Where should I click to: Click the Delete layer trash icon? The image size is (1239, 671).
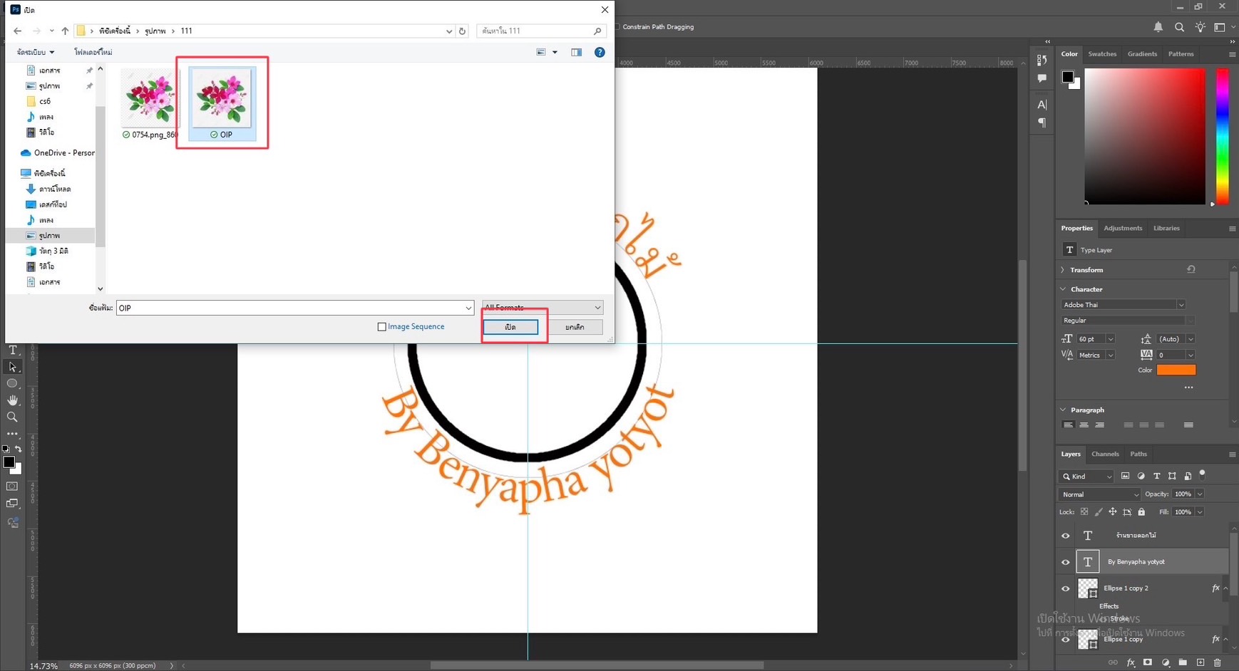[1217, 662]
